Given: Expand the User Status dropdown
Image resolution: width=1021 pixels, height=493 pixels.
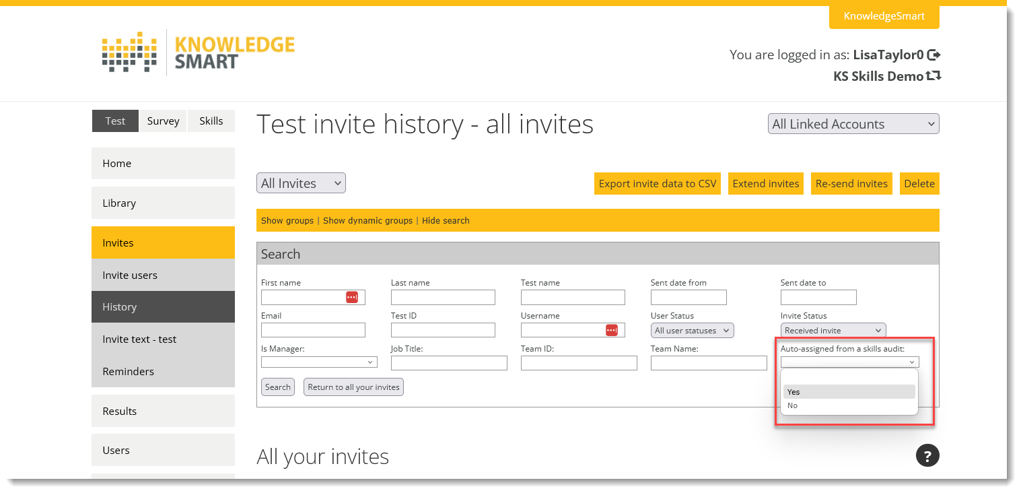Looking at the screenshot, I should pos(692,331).
